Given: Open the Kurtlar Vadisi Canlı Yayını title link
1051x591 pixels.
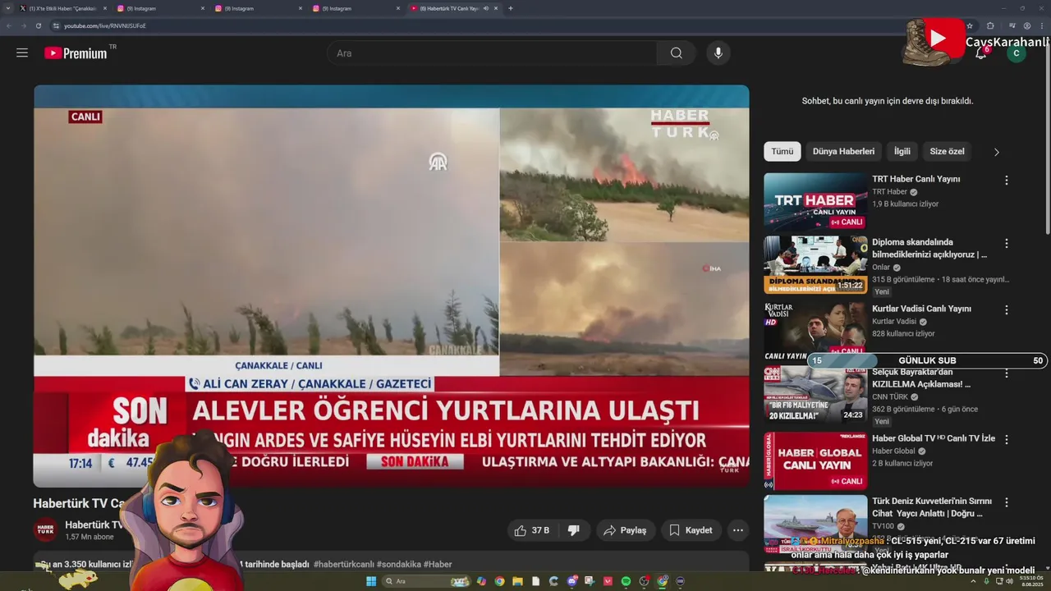Looking at the screenshot, I should (x=921, y=309).
